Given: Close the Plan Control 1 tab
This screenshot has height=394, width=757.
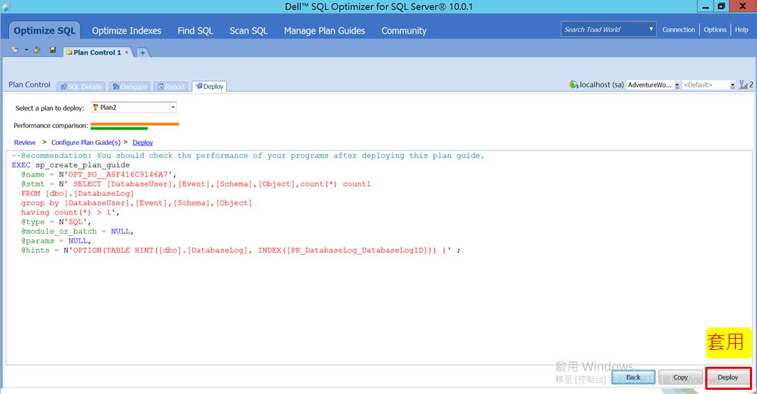Looking at the screenshot, I should pos(127,52).
